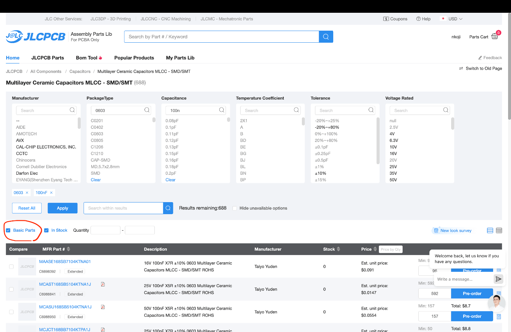This screenshot has width=511, height=332.
Task: Switch to list view layout icon
Action: (x=490, y=231)
